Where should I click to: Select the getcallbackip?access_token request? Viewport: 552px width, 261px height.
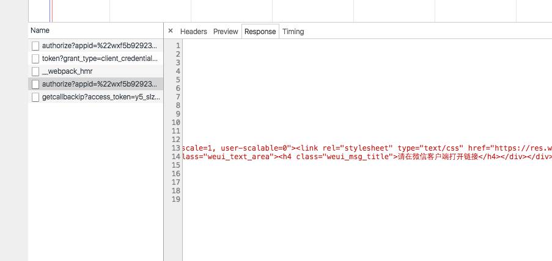(96, 97)
